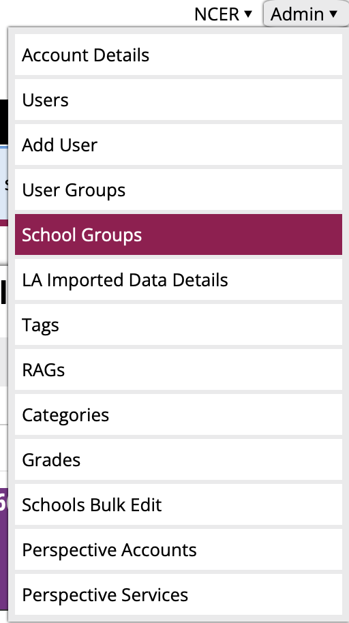Expand the NCER dropdown
The height and width of the screenshot is (623, 349).
click(x=223, y=14)
